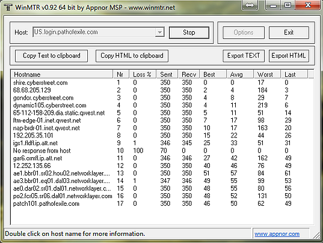Select the patch101.pathofexile.com row

point(162,203)
